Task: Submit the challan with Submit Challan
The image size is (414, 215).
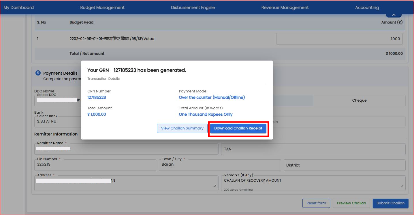Action: pos(391,203)
